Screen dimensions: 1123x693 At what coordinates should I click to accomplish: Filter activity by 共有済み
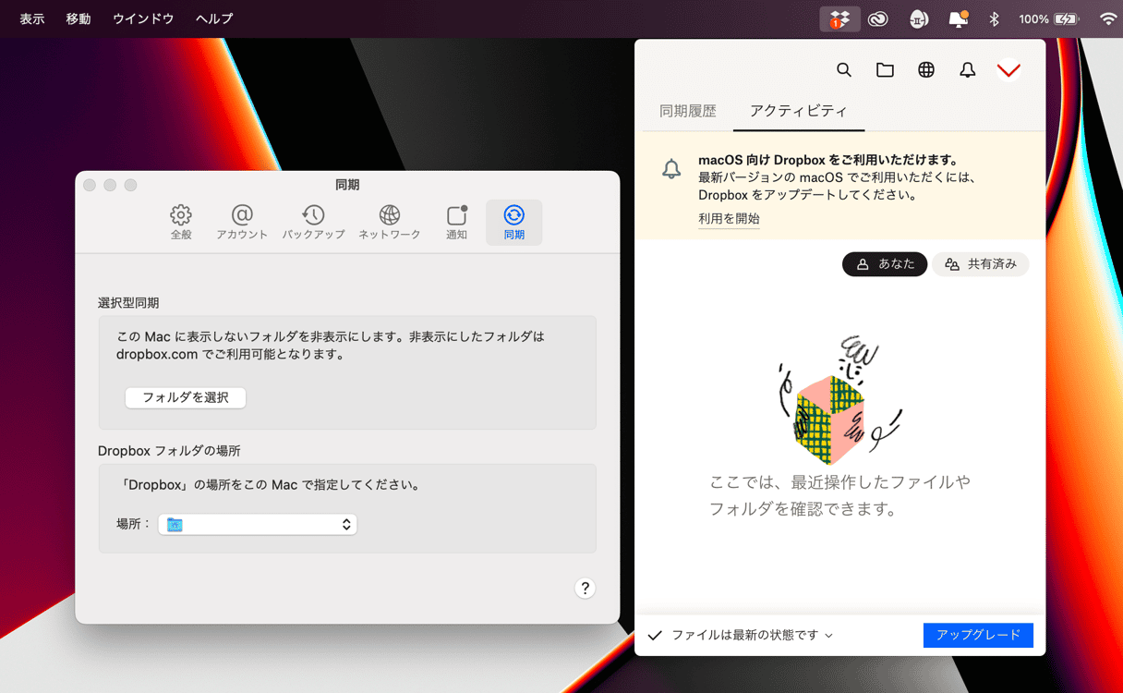click(x=980, y=264)
